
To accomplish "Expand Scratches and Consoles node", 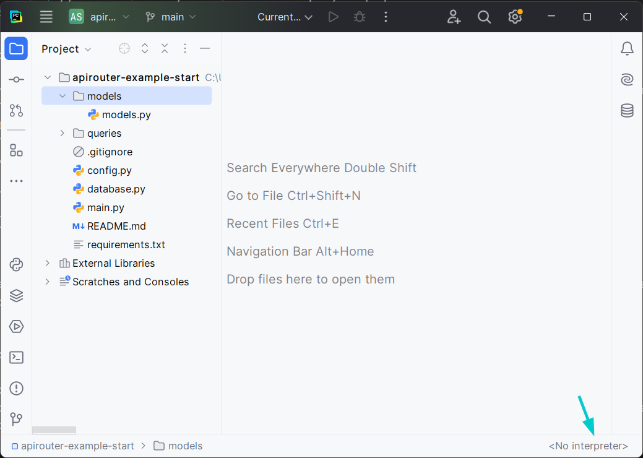I will (x=48, y=282).
